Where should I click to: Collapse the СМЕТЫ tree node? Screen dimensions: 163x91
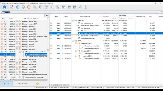[x=73, y=20]
